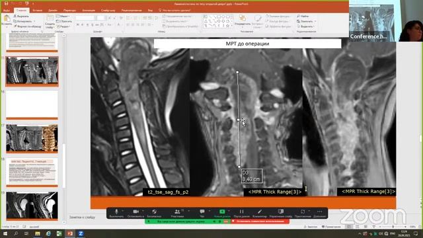Click the Windows Start button
This screenshot has height=238, width=423.
pos(5,233)
